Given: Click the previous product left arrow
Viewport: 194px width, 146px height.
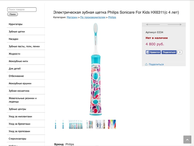Looking at the screenshot, I should point(153,25).
